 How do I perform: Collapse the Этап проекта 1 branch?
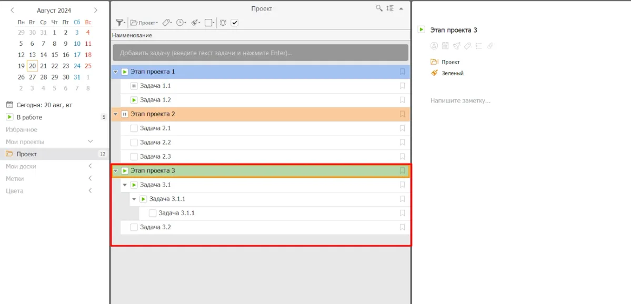coord(115,72)
